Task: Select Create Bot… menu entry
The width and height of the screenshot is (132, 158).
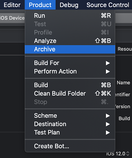Action: coord(70,146)
